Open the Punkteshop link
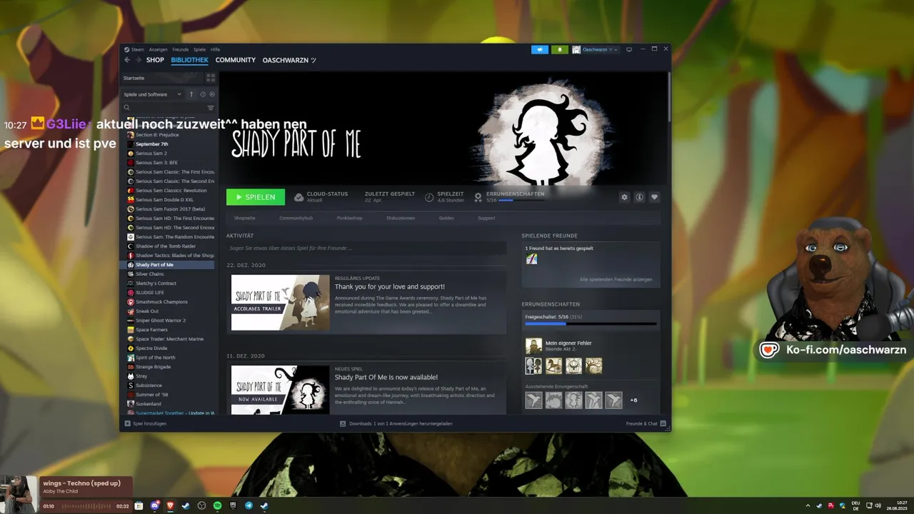 [x=350, y=218]
